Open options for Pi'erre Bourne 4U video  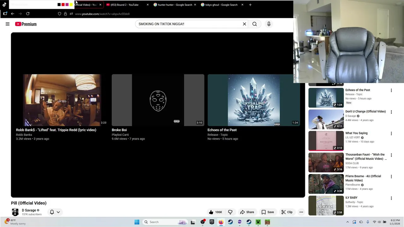pos(391,177)
